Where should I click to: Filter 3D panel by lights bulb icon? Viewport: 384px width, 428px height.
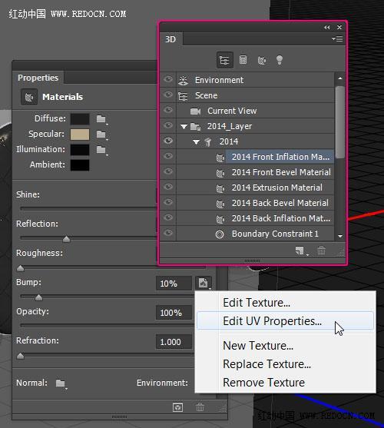pos(280,60)
